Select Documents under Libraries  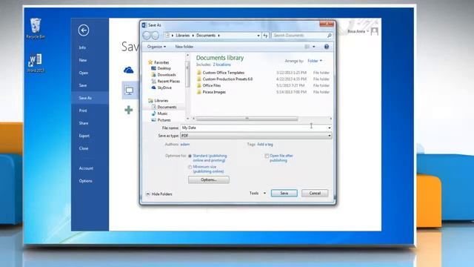point(164,107)
